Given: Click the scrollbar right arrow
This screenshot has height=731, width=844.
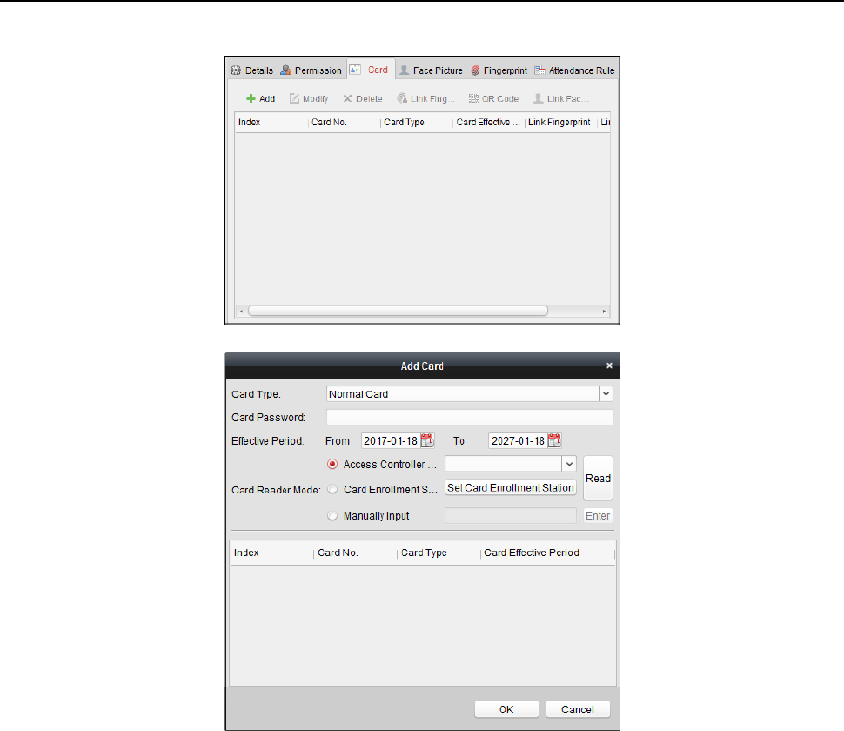Looking at the screenshot, I should [x=604, y=312].
